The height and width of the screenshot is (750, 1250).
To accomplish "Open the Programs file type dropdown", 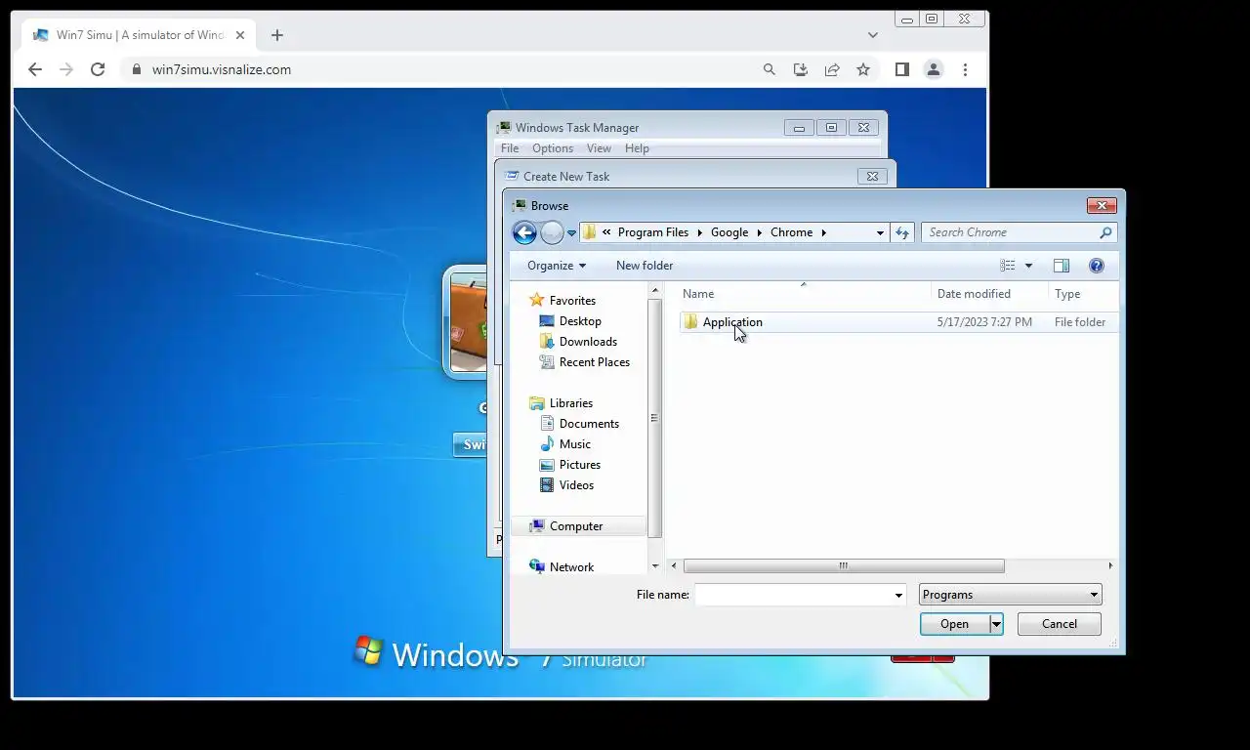I will click(1010, 595).
